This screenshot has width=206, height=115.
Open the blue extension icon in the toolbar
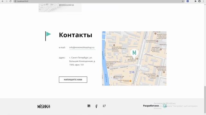click(188, 1)
